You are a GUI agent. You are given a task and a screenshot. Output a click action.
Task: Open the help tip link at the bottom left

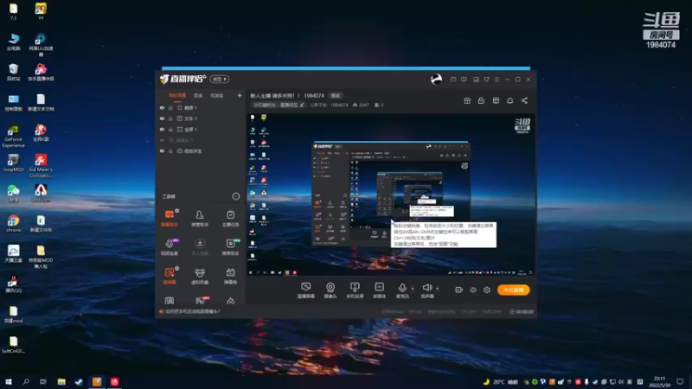click(x=192, y=311)
